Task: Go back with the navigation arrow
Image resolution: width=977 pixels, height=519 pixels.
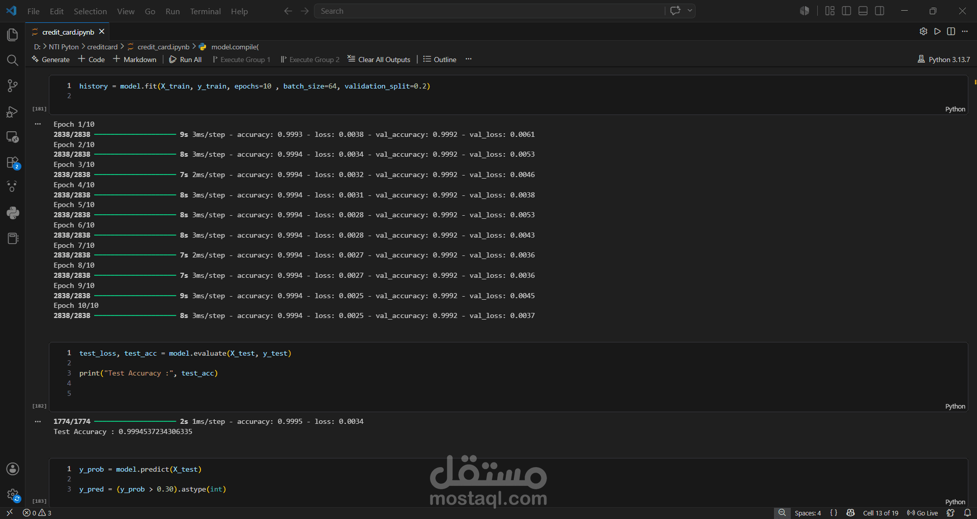Action: click(x=288, y=11)
